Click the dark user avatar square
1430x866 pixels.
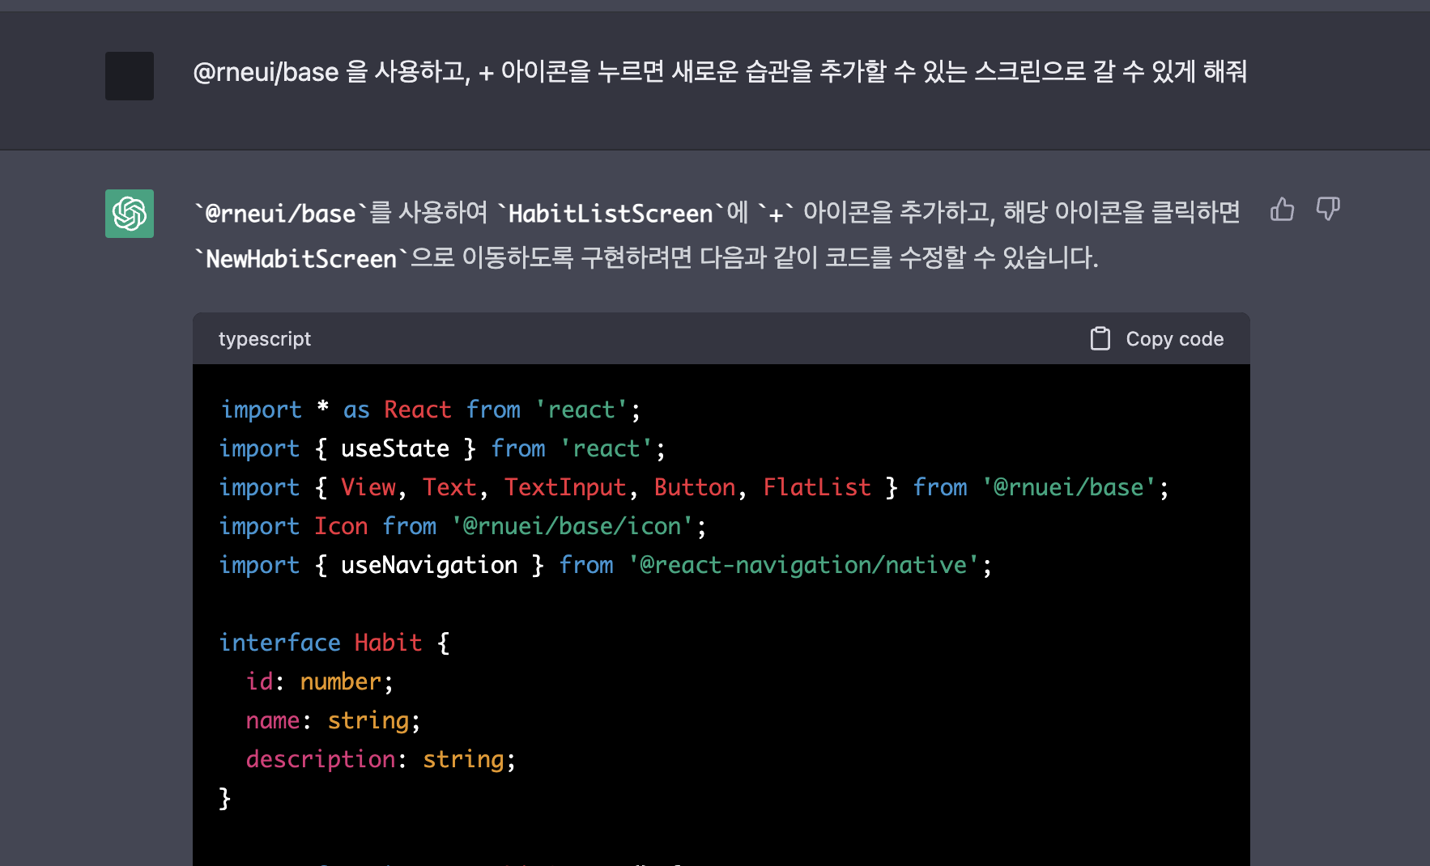[130, 76]
